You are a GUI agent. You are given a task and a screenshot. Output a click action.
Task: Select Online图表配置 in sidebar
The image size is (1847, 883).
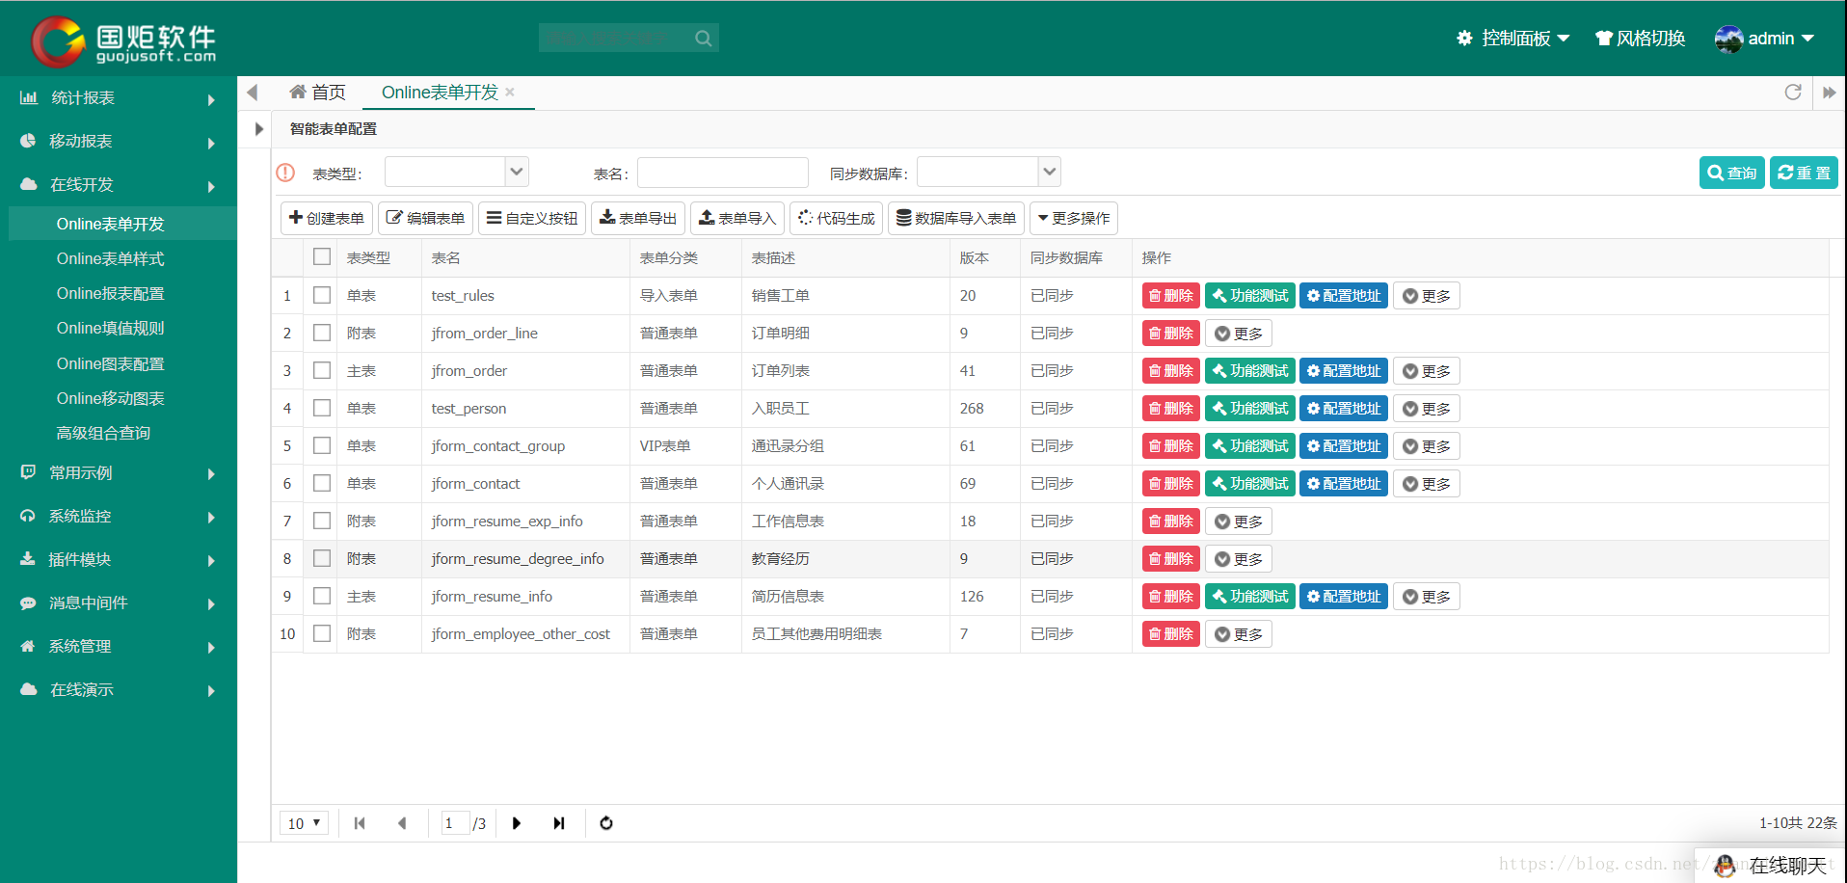tap(110, 363)
